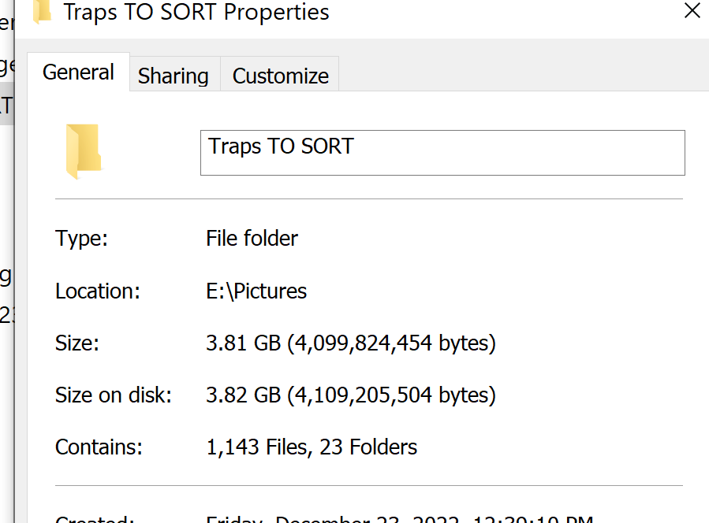709x523 pixels.
Task: Click the 1,143 Files, 23 Folders count
Action: pos(312,447)
